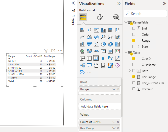This screenshot has height=132, width=168.
Task: Add a Q&A speech bubble visual
Action: (x=89, y=65)
